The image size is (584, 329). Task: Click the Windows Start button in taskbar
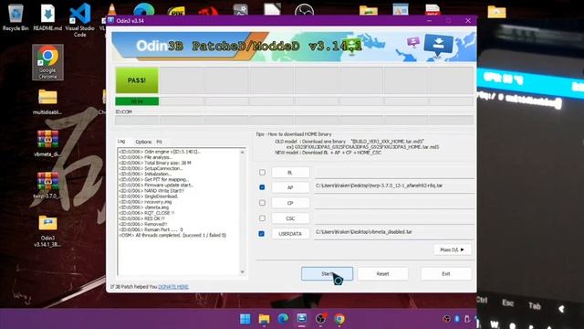[245, 319]
